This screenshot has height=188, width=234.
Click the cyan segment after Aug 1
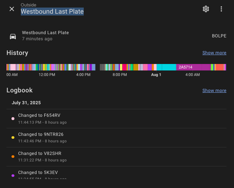point(166,67)
